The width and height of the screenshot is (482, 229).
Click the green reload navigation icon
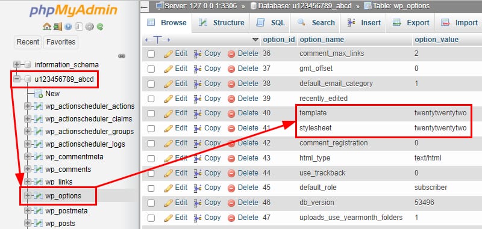point(100,26)
